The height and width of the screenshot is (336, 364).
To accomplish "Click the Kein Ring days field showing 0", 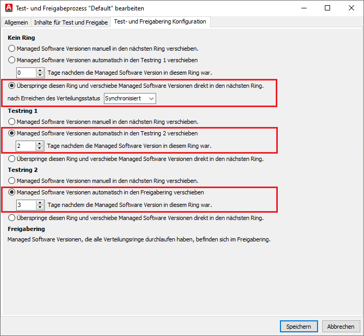I will click(x=26, y=73).
